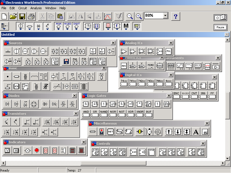Pick the +5V Vcc source
231x173 pixels.
click(x=93, y=51)
